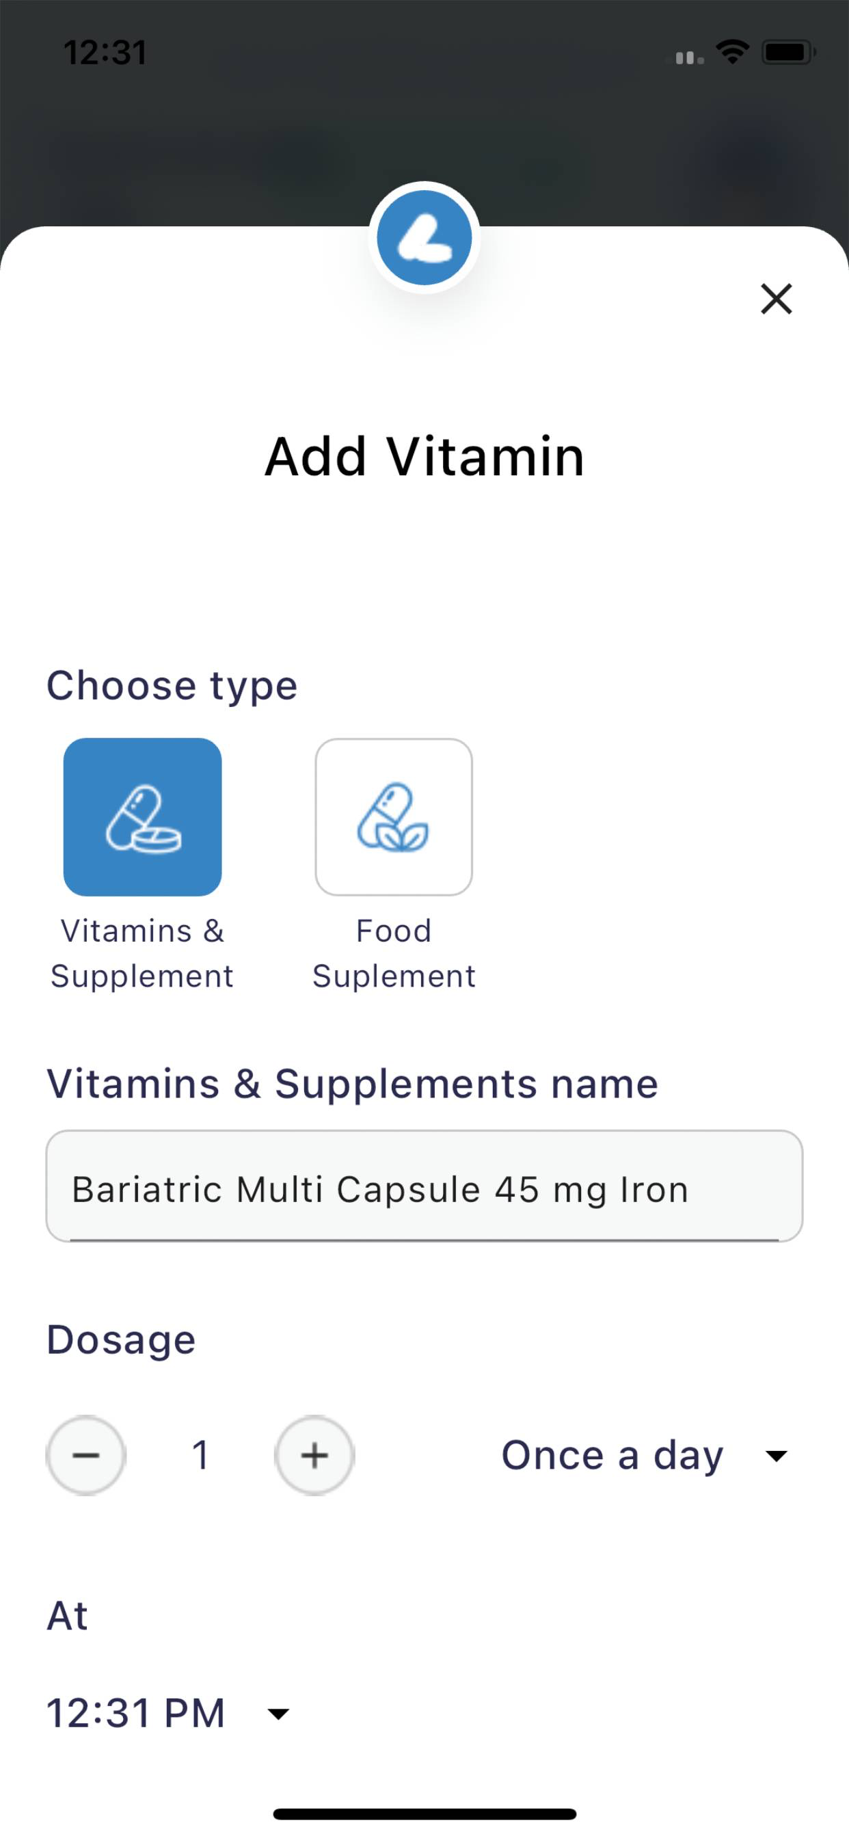Tap the status bar clock 12:31

click(x=105, y=53)
